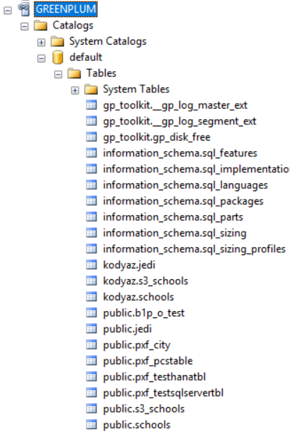Click table icon beside gp_toolkit.__gp_log_segment_ext
This screenshot has height=434, width=290.
(91, 121)
